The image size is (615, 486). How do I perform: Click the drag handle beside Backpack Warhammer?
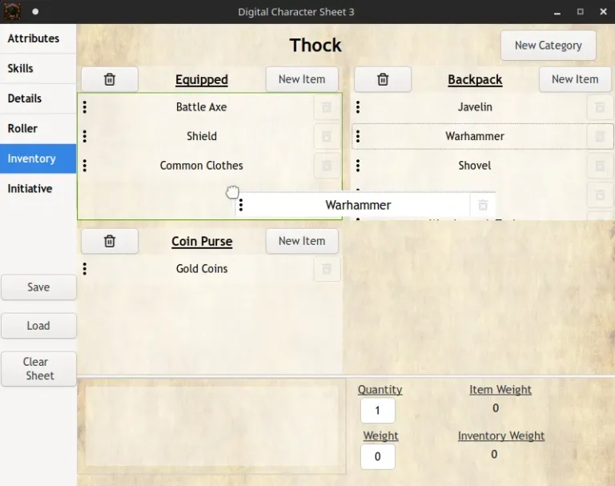point(358,136)
